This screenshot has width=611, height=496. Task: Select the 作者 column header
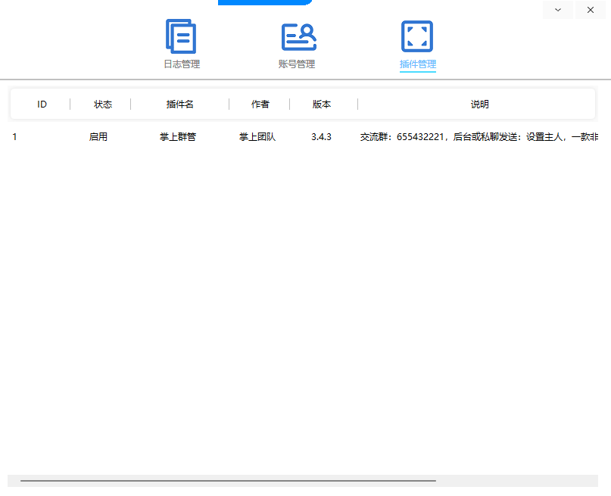(x=260, y=105)
